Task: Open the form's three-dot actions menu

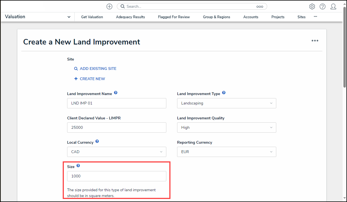Action: click(x=315, y=41)
